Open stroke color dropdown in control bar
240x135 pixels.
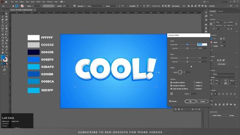point(25,6)
